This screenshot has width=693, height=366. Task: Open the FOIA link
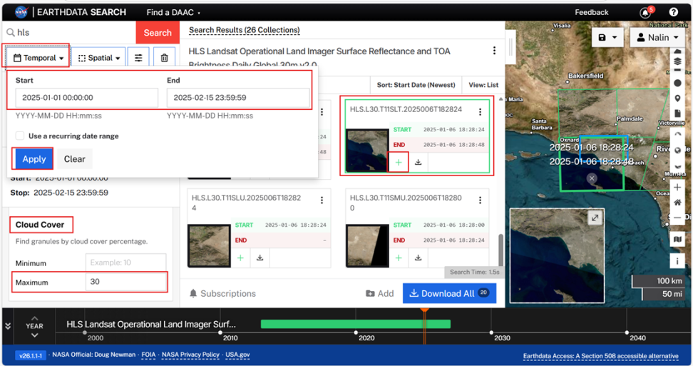click(148, 355)
